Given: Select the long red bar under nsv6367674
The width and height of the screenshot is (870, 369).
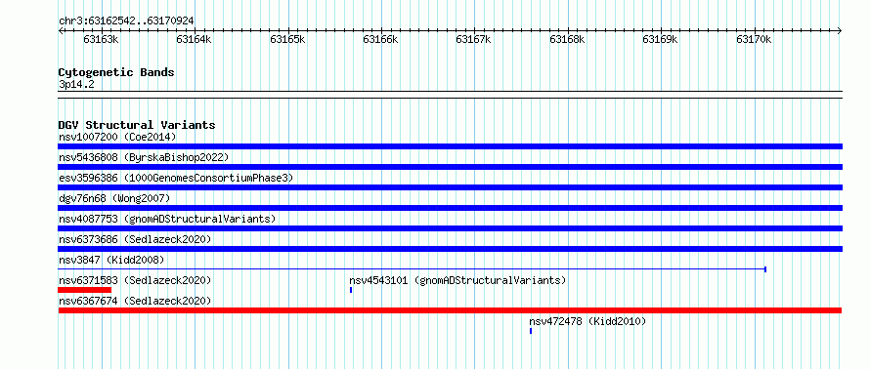Looking at the screenshot, I should coord(450,310).
